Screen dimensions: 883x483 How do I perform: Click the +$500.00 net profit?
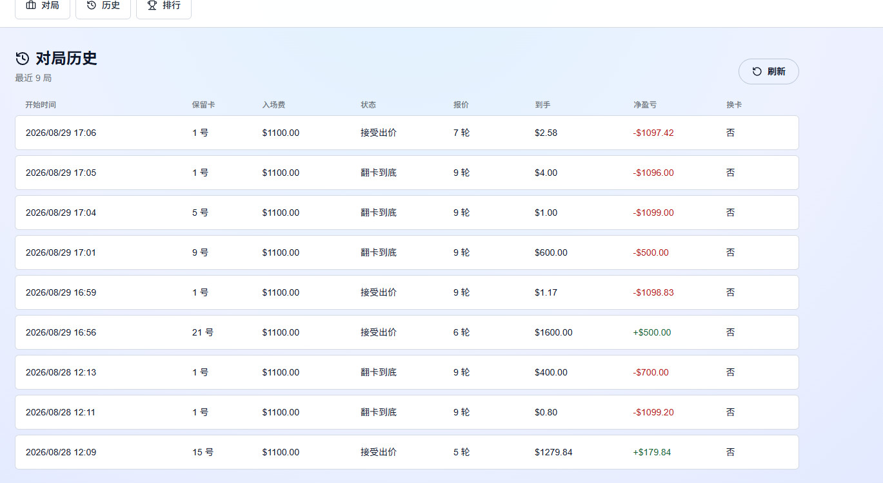pos(652,332)
